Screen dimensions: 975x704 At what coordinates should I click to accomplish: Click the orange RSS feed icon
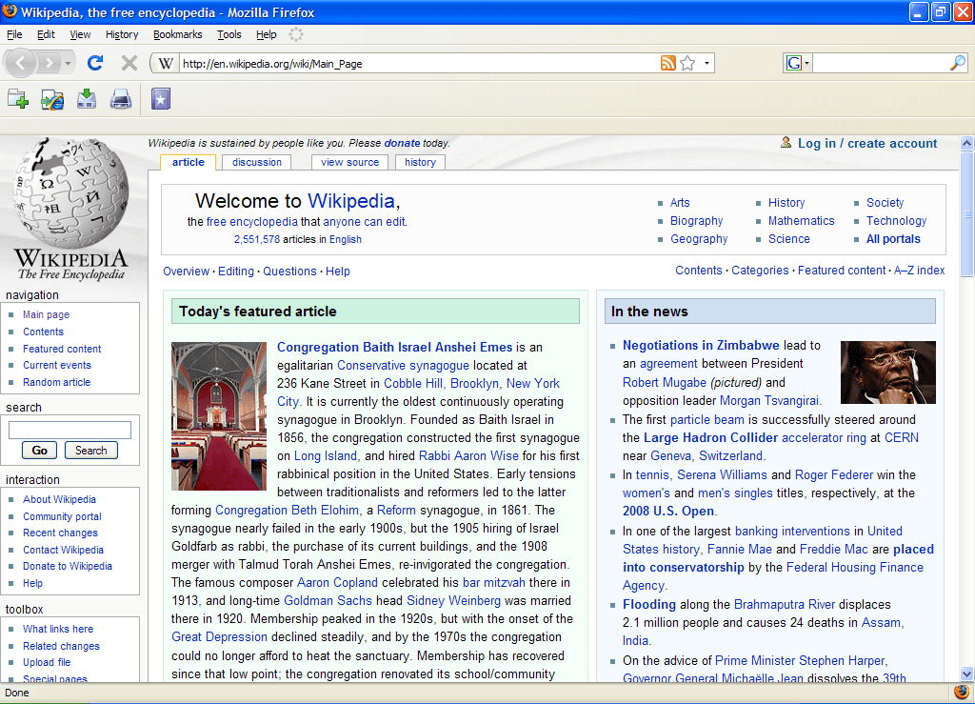[667, 63]
